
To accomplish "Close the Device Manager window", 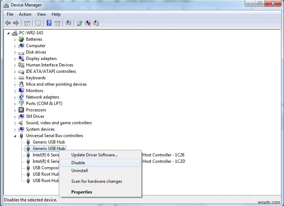I will pos(273,4).
